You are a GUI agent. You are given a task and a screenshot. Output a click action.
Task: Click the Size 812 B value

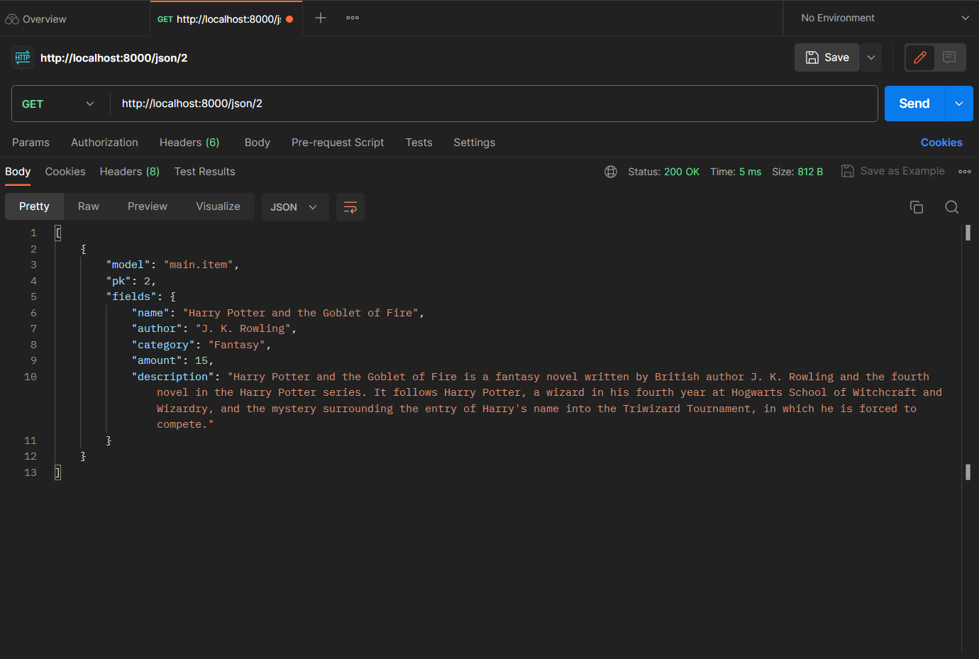tap(810, 172)
